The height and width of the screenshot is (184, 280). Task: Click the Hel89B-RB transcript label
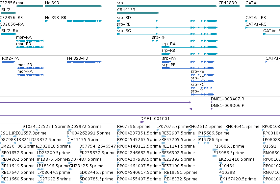(56, 18)
